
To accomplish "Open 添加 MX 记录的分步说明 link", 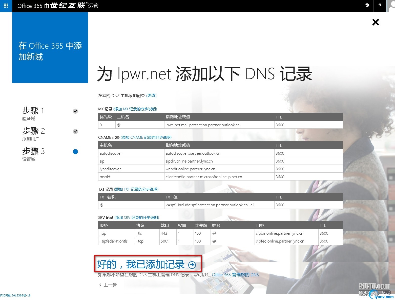I will coord(135,109).
